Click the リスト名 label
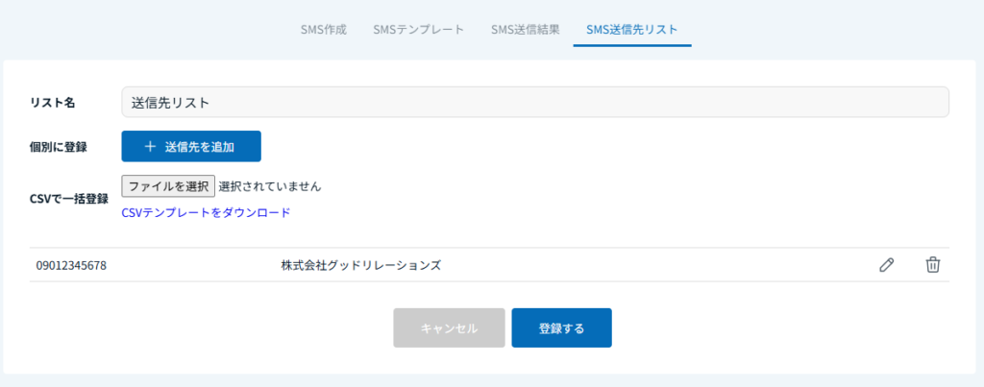 pyautogui.click(x=53, y=102)
